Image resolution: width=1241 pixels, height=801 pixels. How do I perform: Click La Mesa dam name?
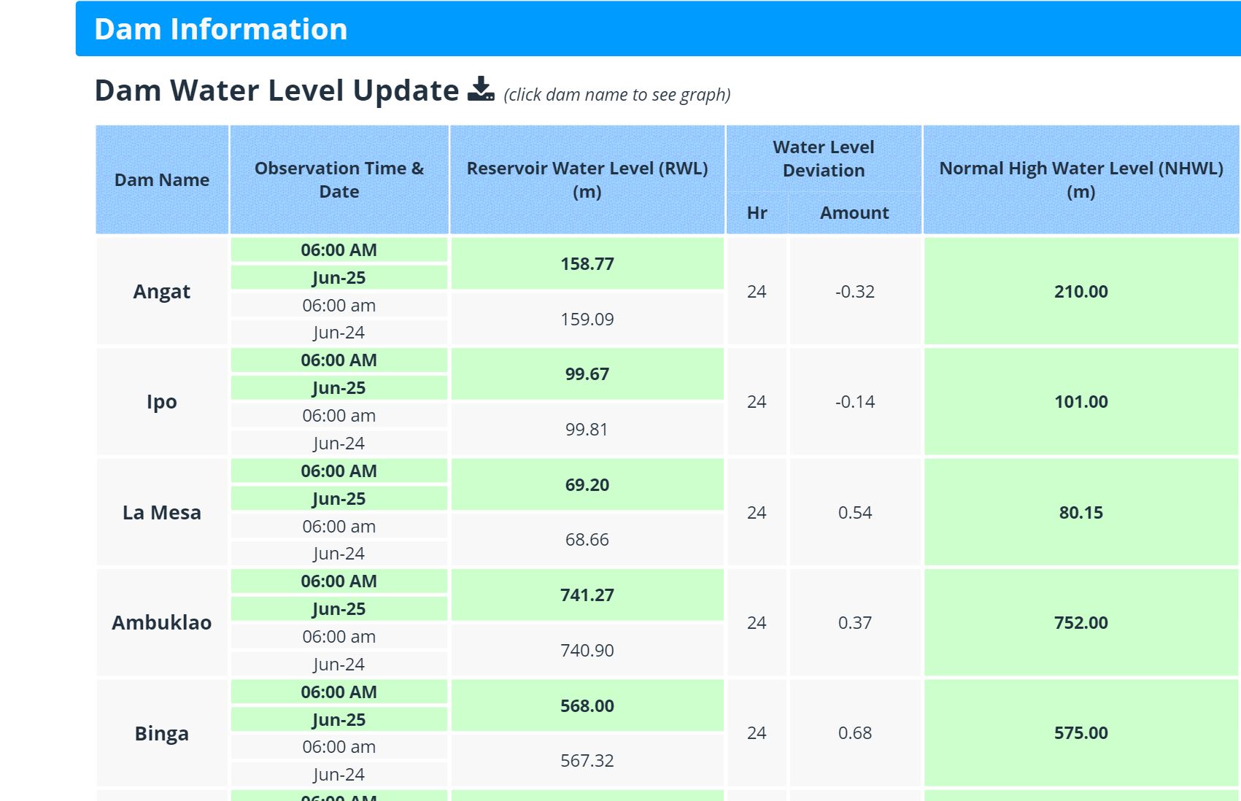tap(161, 513)
